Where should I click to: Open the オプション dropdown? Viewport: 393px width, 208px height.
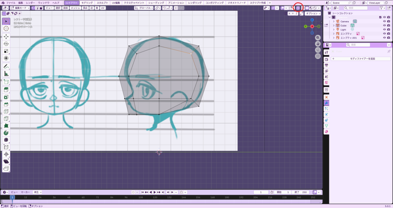coord(313,13)
